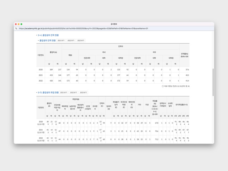The image size is (228, 171).
Task: Select the 취업률 value 70.6
Action: click(x=156, y=131)
